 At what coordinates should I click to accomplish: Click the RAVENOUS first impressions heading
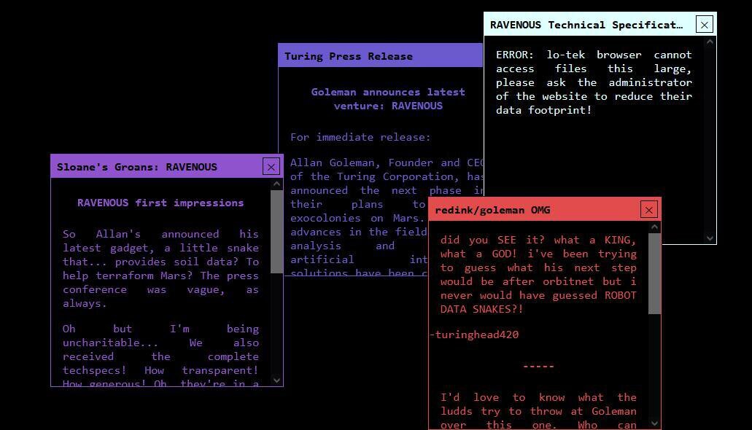160,203
